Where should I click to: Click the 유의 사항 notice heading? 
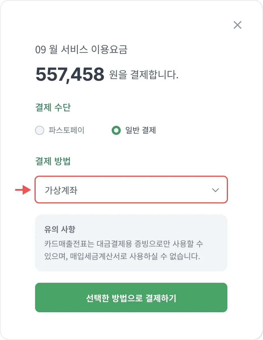(60, 229)
